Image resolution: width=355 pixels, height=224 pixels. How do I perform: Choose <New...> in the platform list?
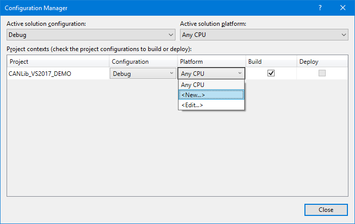(211, 95)
